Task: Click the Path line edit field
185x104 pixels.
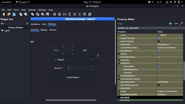Action: tap(63, 50)
